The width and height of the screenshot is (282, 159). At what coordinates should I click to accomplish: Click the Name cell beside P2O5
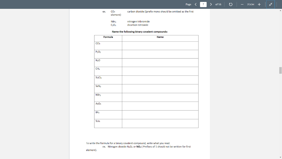160,54
